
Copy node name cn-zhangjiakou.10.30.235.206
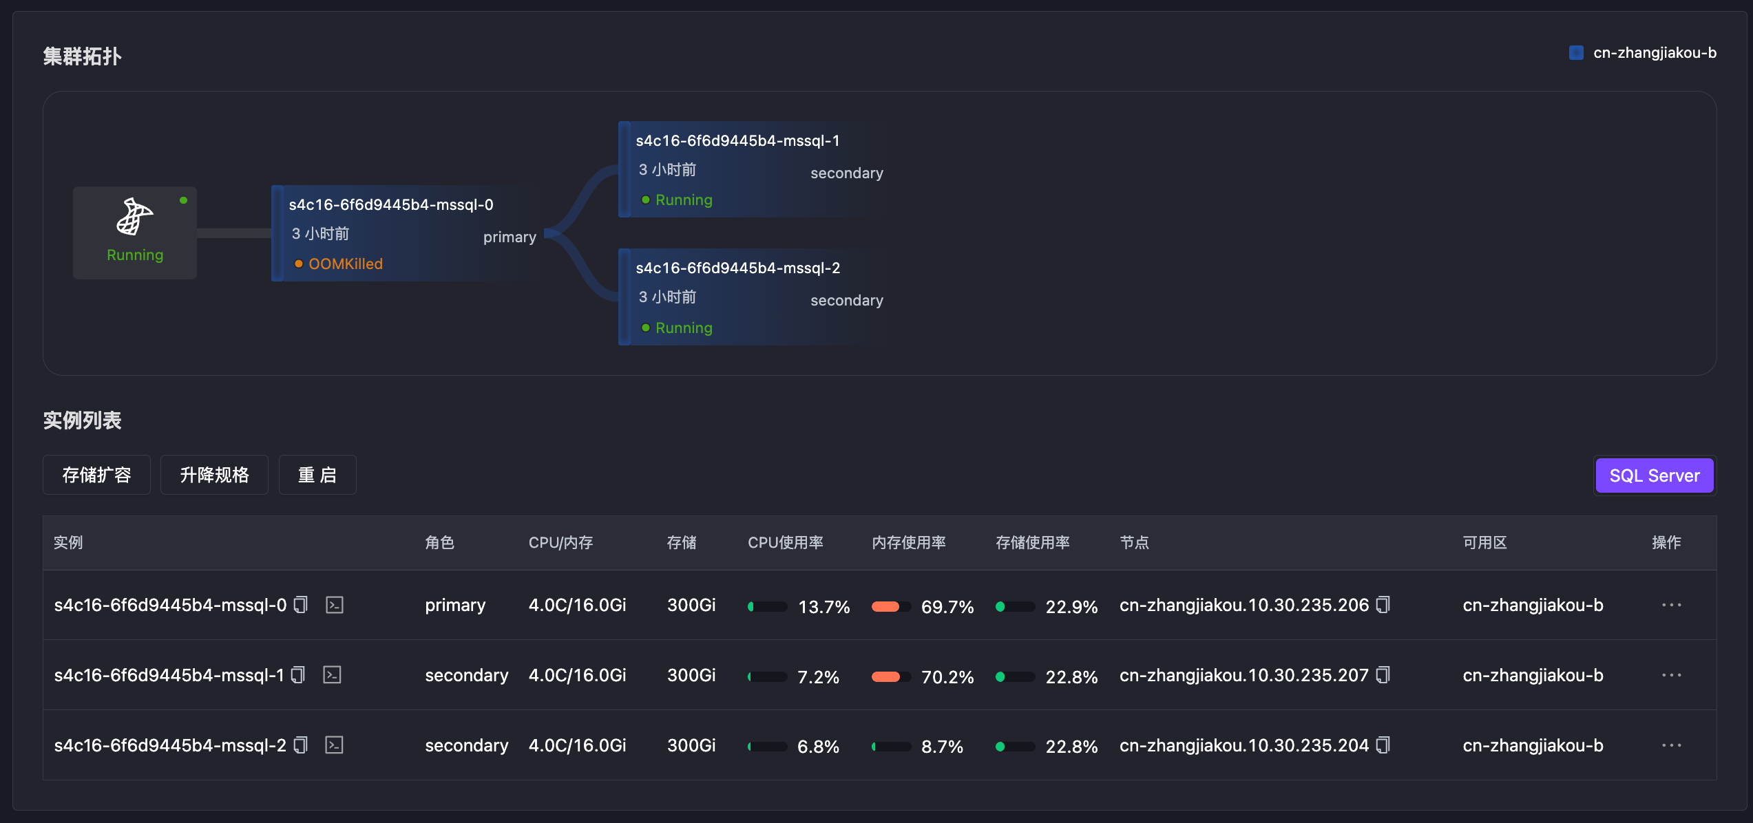coord(1383,605)
